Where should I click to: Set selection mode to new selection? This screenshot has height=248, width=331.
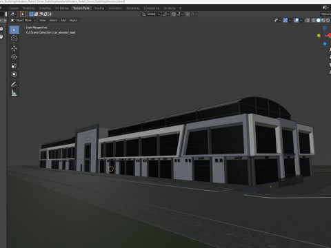[32, 14]
